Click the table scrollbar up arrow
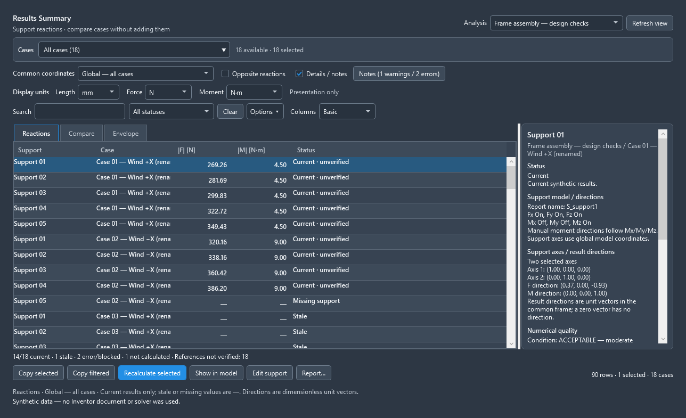This screenshot has height=418, width=686. 511,161
